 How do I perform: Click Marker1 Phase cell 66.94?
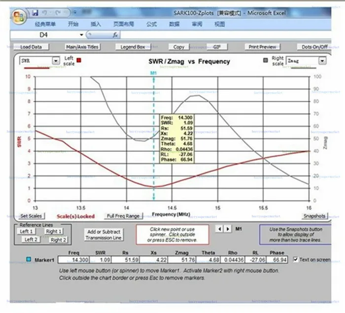pos(277,260)
